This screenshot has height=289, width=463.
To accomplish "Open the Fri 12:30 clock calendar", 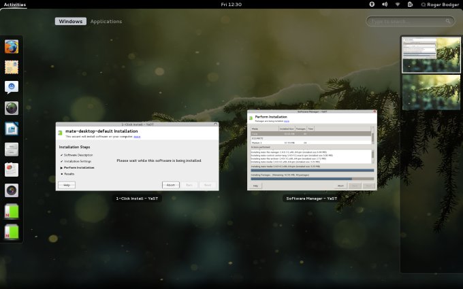I will pos(231,5).
